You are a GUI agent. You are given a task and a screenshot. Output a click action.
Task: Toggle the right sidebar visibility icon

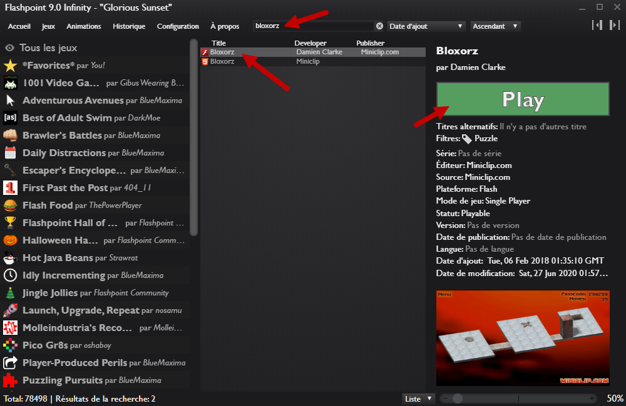(614, 26)
